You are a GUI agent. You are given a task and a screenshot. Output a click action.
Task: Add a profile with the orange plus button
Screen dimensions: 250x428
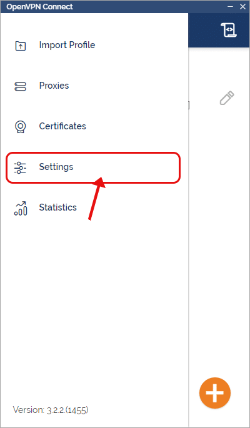tap(215, 393)
